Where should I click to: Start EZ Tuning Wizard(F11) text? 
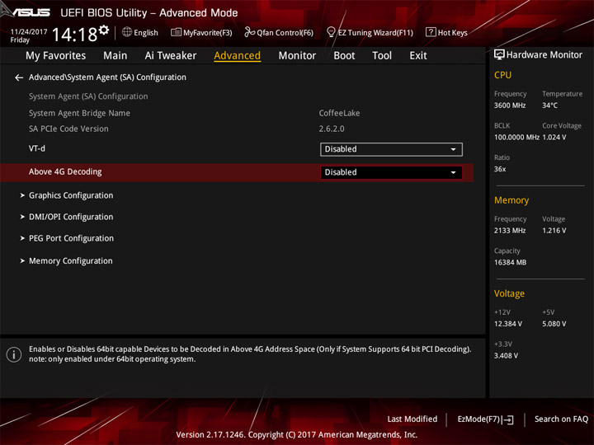click(x=375, y=33)
